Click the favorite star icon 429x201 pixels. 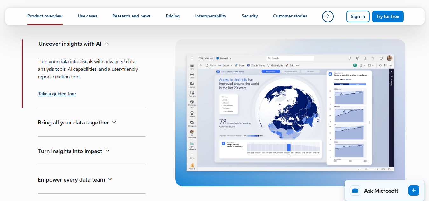[x=391, y=65]
